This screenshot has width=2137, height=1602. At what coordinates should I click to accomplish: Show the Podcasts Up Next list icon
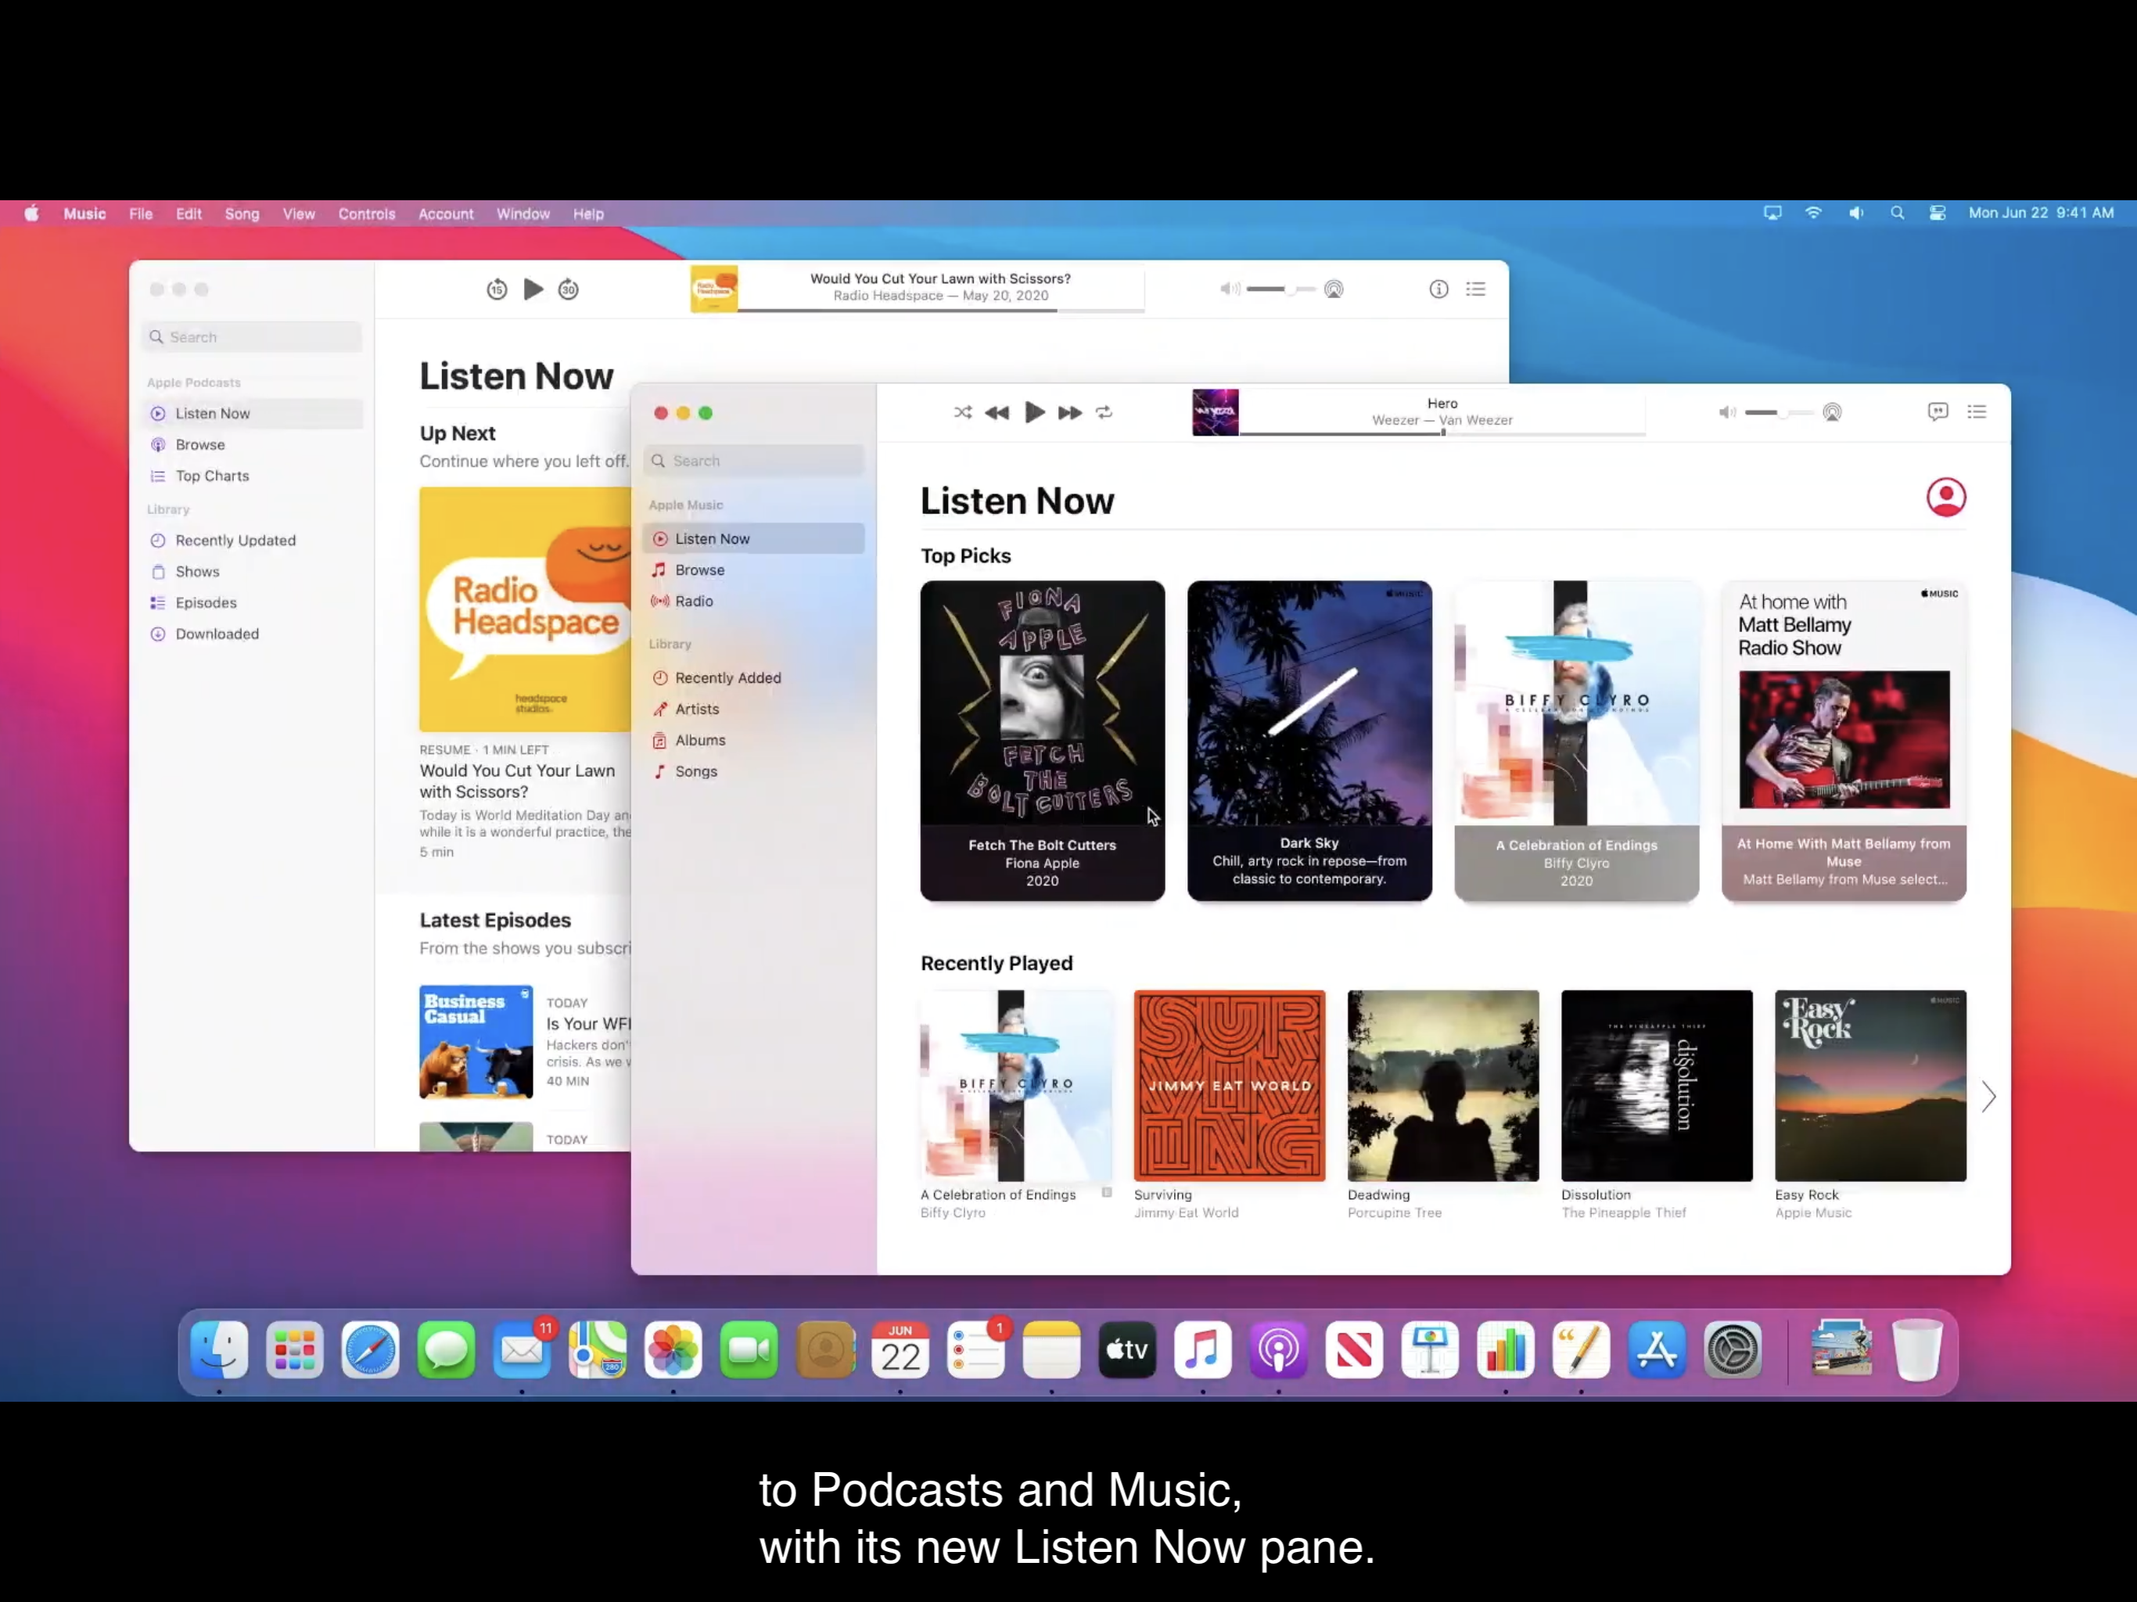click(x=1475, y=289)
